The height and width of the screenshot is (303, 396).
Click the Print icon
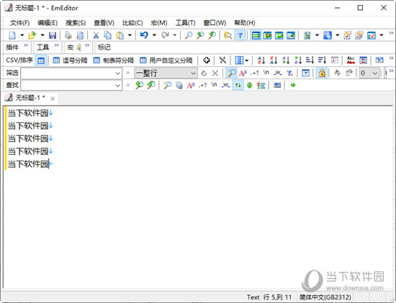pyautogui.click(x=68, y=35)
